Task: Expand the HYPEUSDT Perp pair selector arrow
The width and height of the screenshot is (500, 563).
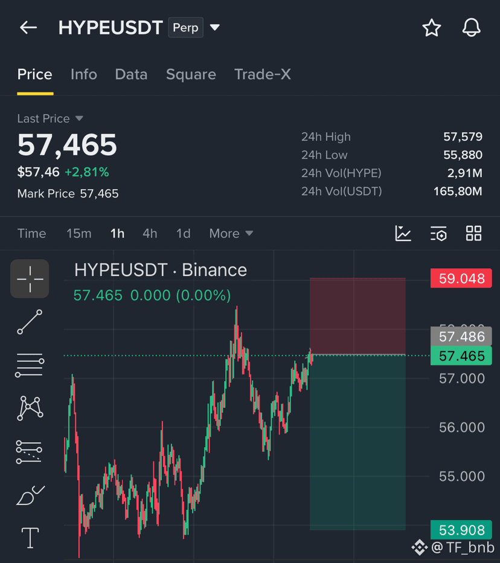Action: coord(214,27)
